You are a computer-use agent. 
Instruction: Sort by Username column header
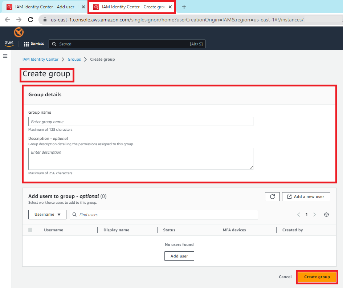click(x=54, y=230)
